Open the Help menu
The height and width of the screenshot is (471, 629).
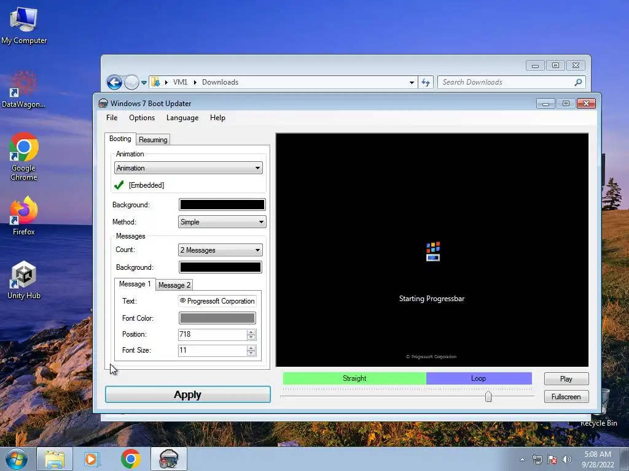coord(218,118)
